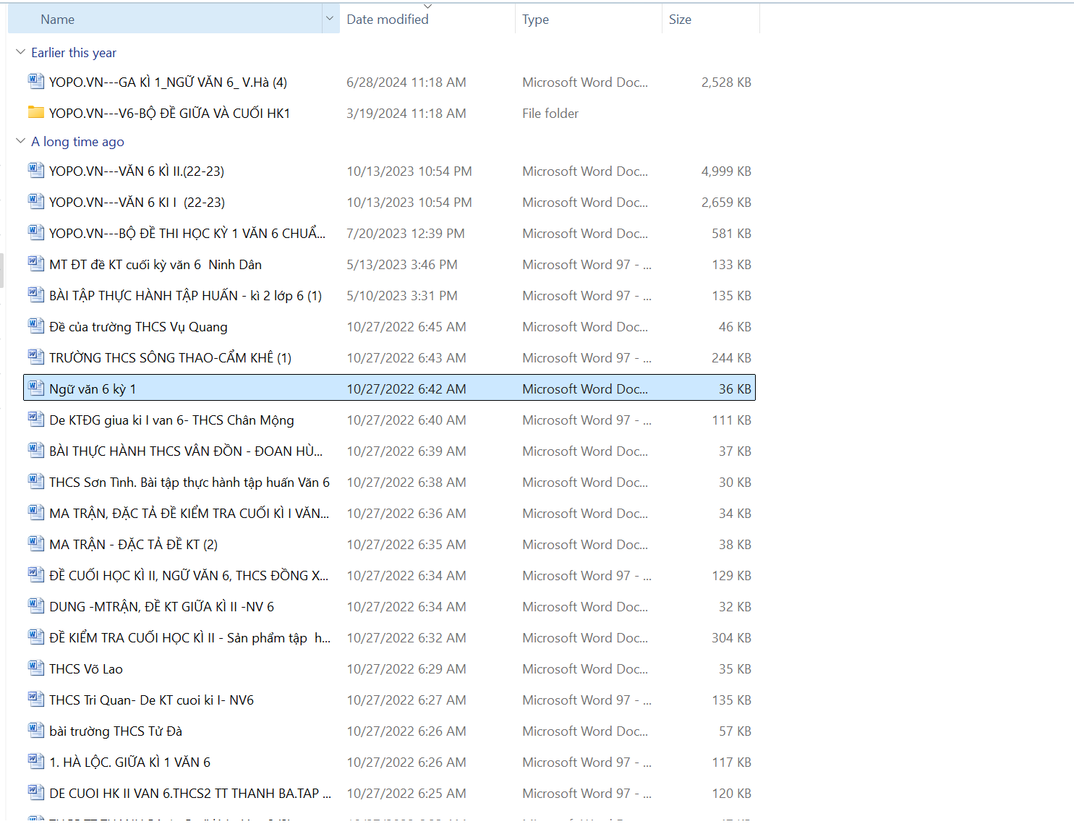Click Word icon of MT ĐT đề KT cuối kỳ văn 6 Ninh Dân
Image resolution: width=1074 pixels, height=824 pixels.
point(36,263)
